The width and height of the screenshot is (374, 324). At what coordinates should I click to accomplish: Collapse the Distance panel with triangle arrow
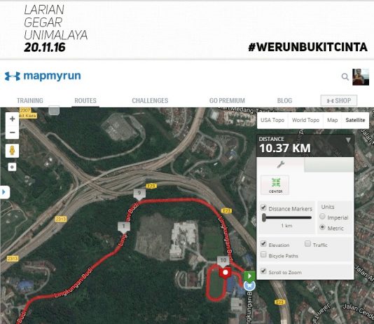348,140
